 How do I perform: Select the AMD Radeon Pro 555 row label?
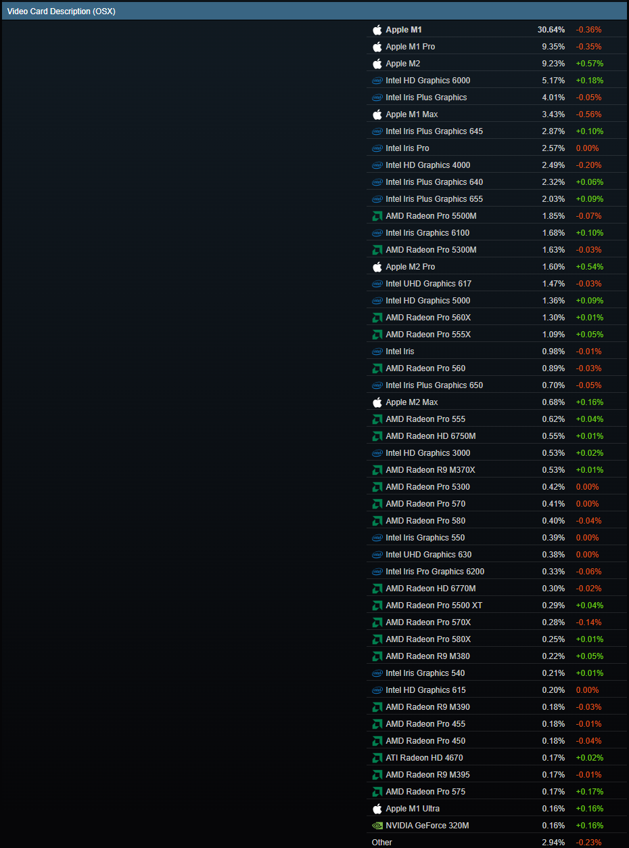[425, 419]
